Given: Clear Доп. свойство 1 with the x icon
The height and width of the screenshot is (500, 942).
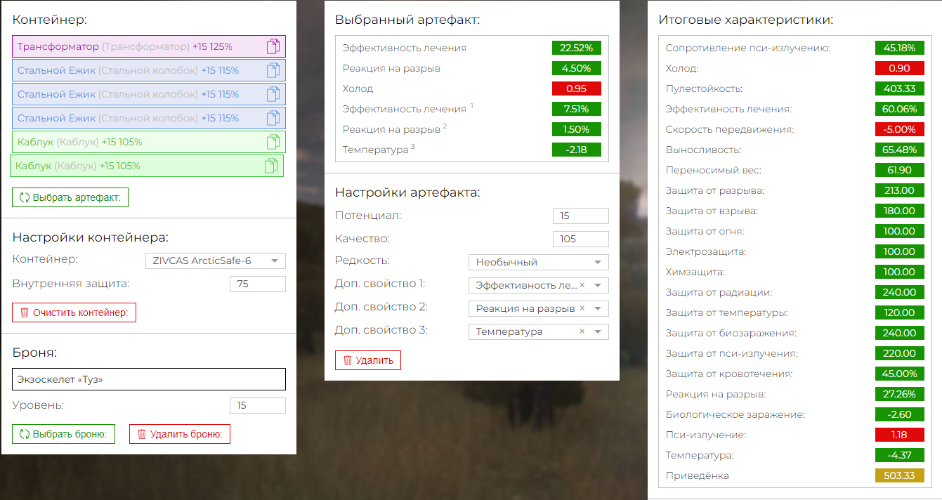Looking at the screenshot, I should click(x=582, y=285).
